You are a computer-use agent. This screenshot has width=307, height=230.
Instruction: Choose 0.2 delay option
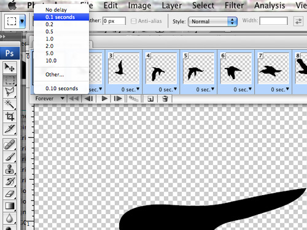(x=61, y=25)
